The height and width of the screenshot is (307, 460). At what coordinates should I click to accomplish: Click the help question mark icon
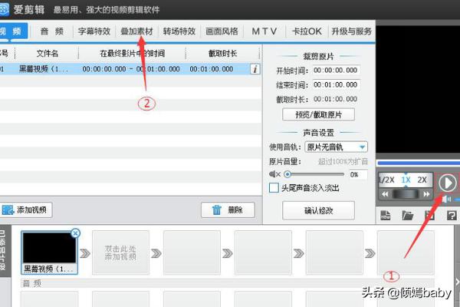[x=450, y=216]
